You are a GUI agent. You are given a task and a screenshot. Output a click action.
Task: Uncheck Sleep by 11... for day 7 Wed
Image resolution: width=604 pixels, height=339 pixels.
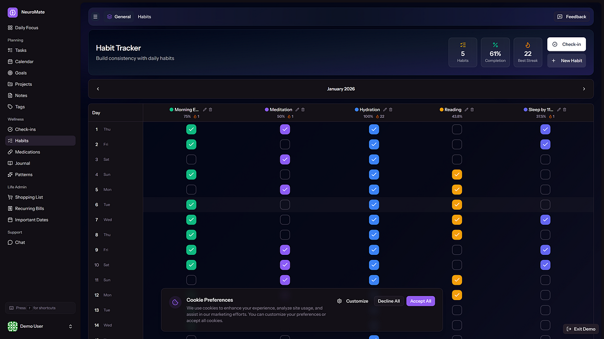point(546,220)
